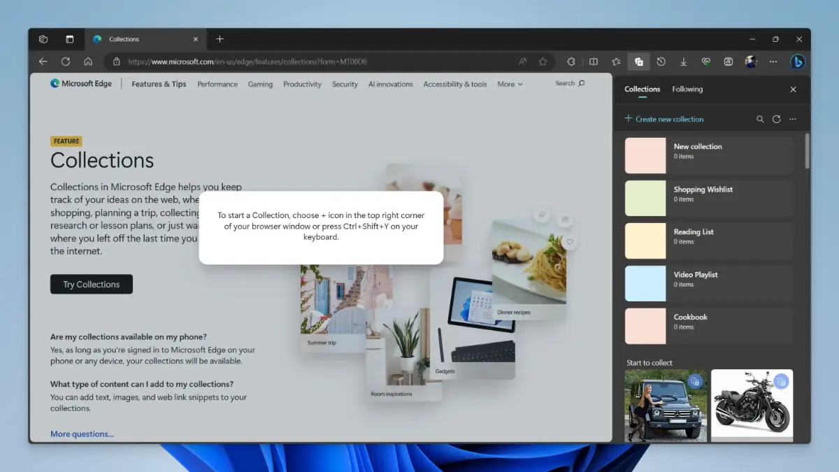Refresh the collections pane

(x=776, y=120)
